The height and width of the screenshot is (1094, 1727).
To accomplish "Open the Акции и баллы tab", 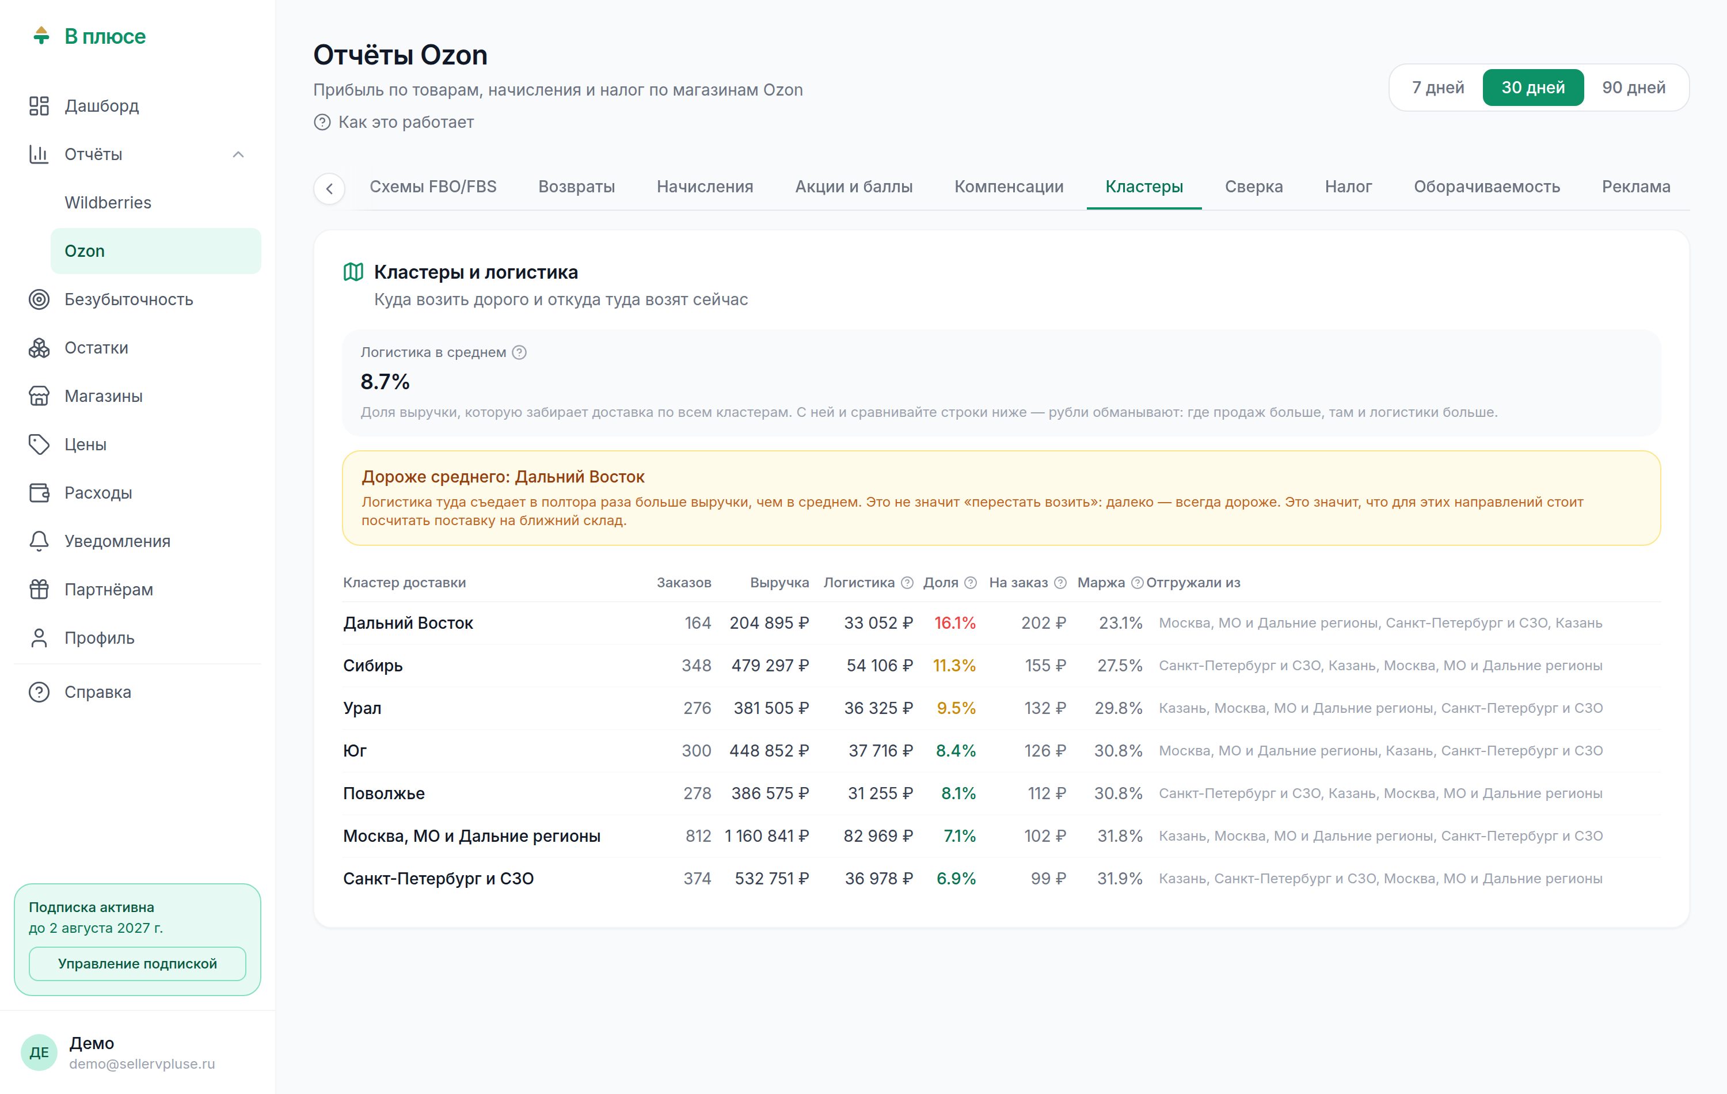I will pos(854,187).
